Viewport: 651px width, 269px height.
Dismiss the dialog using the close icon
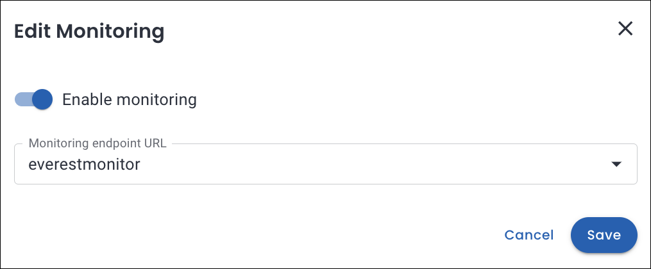tap(625, 28)
